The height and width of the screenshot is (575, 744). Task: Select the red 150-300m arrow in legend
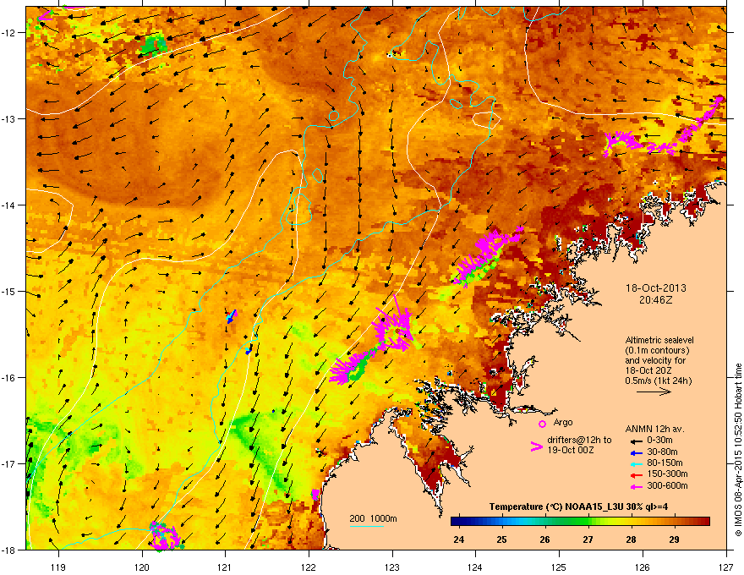click(x=637, y=475)
